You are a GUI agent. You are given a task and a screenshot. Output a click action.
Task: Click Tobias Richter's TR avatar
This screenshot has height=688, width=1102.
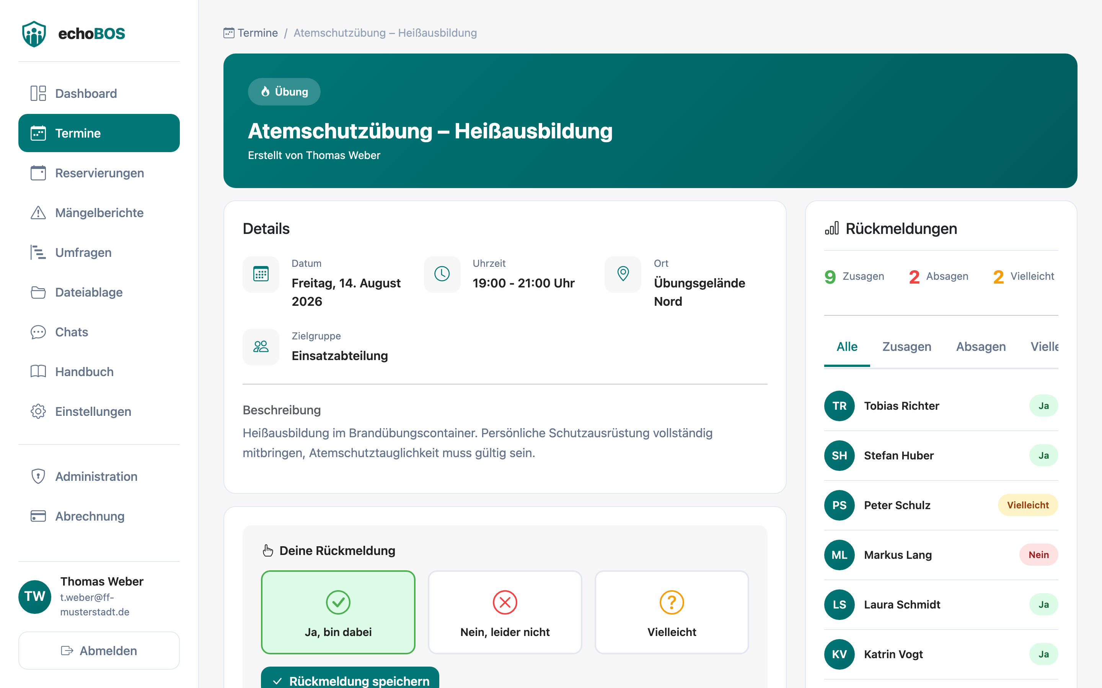[839, 406]
